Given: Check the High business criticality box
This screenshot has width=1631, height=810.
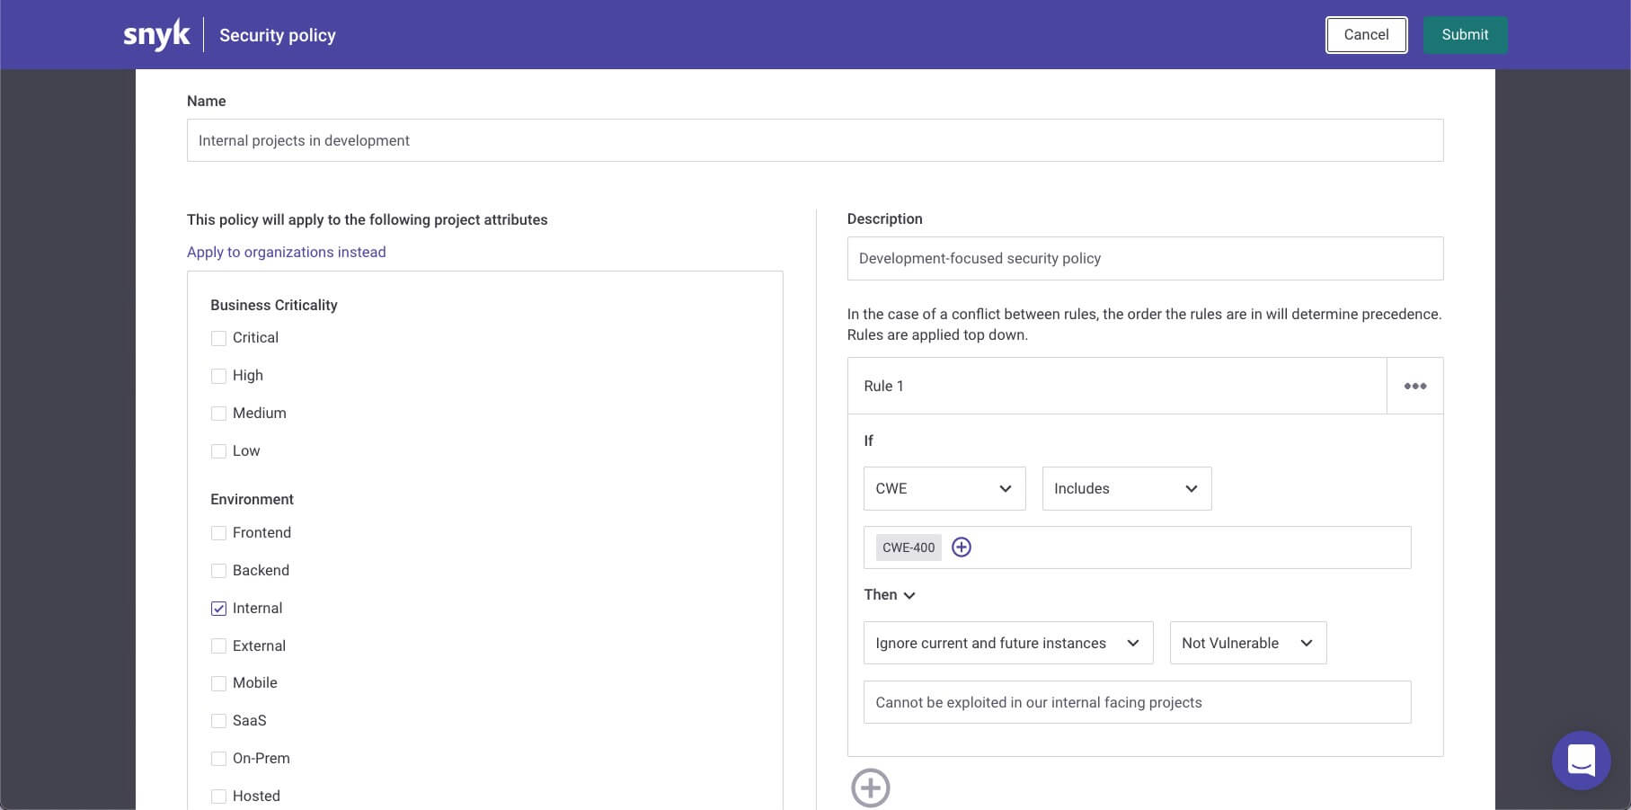Looking at the screenshot, I should (218, 376).
